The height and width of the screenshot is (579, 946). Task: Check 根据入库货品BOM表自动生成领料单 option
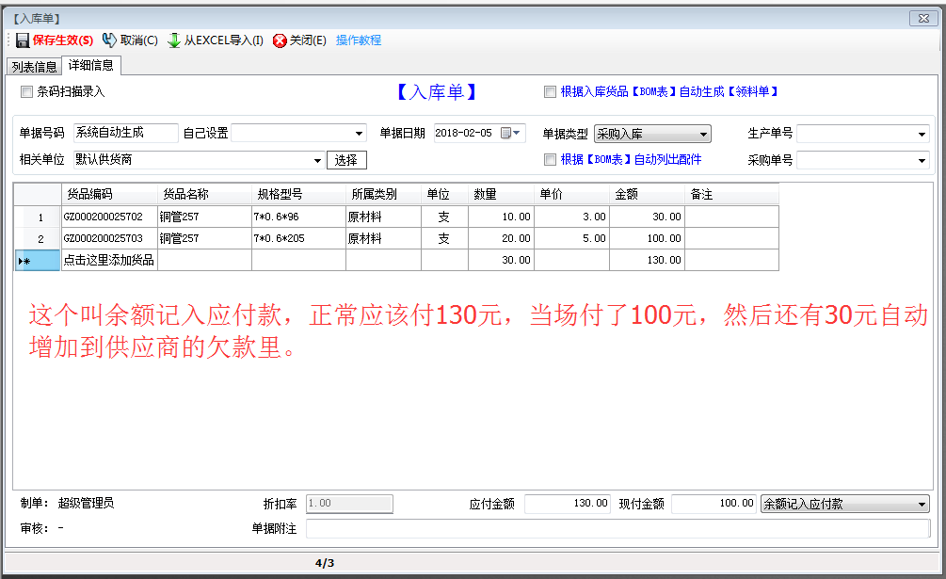(x=550, y=92)
